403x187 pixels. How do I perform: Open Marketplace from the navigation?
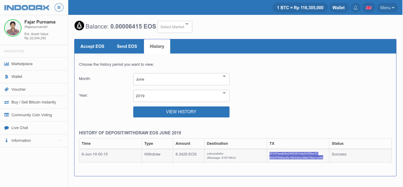click(34, 64)
